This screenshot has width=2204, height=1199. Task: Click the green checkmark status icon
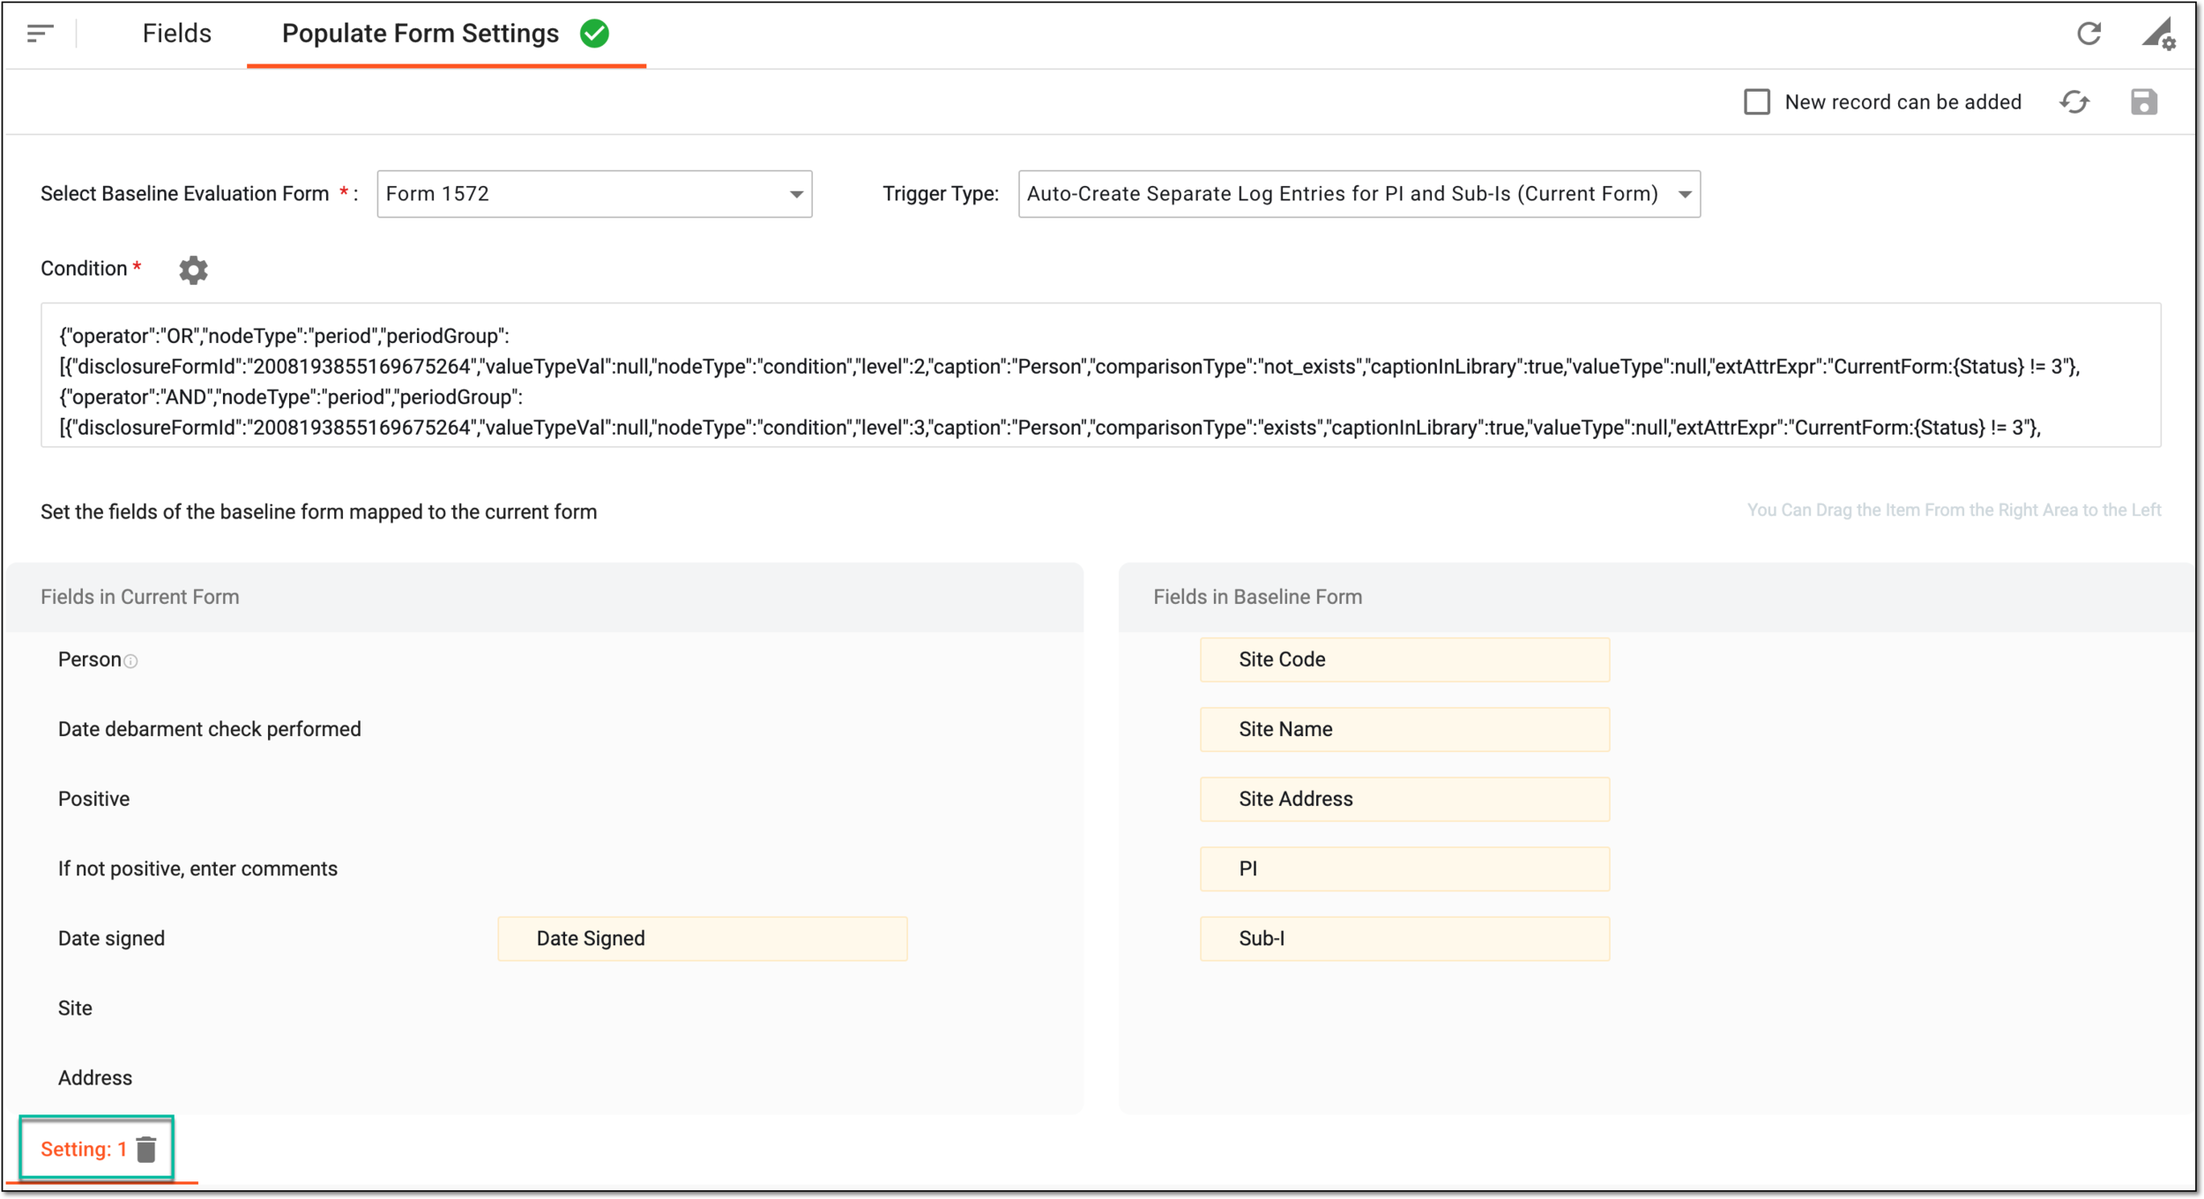coord(594,34)
